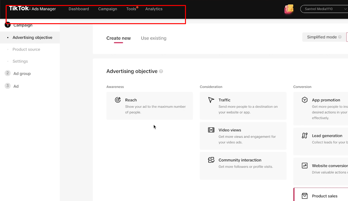Click the Website conversions chart icon
This screenshot has width=348, height=201.
point(305,166)
